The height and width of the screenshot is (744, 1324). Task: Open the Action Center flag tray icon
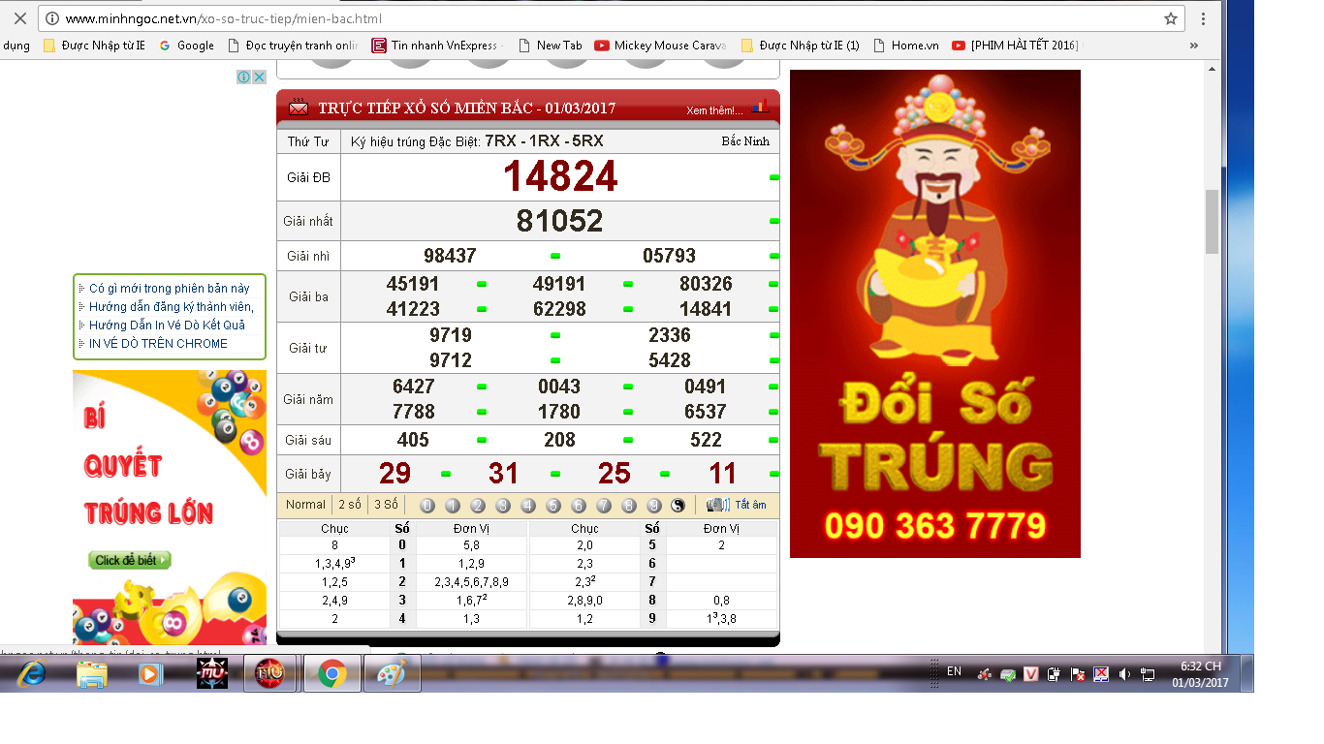(x=1078, y=674)
